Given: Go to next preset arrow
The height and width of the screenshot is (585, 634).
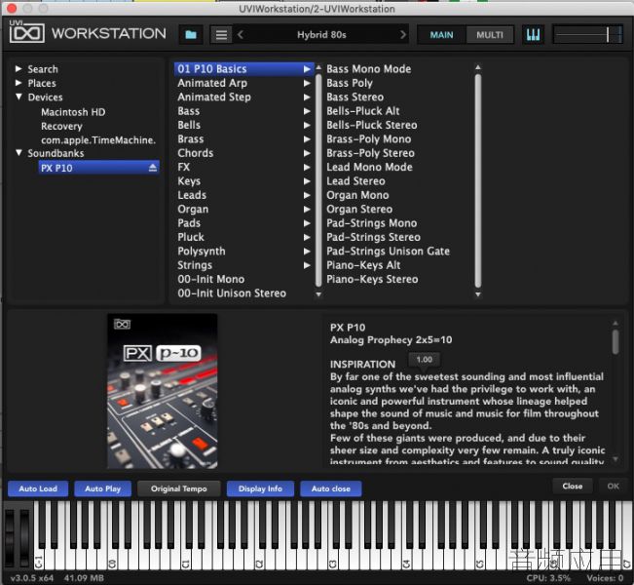Looking at the screenshot, I should 403,35.
